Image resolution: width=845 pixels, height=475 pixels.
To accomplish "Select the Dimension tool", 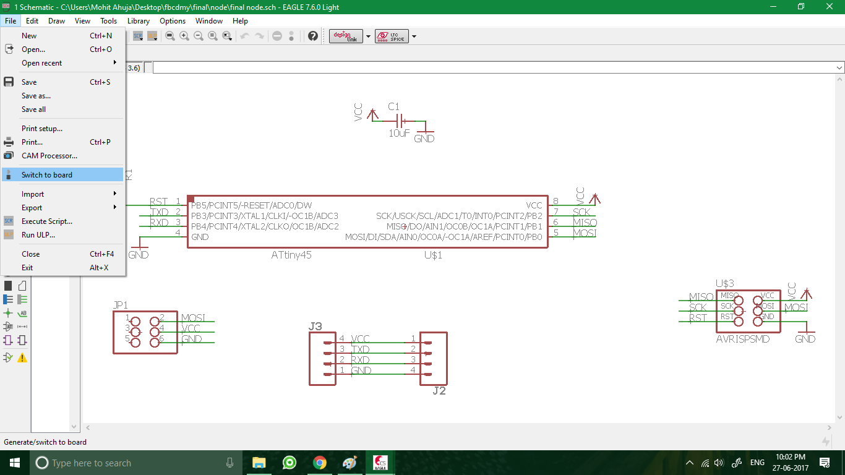I will pos(22,327).
